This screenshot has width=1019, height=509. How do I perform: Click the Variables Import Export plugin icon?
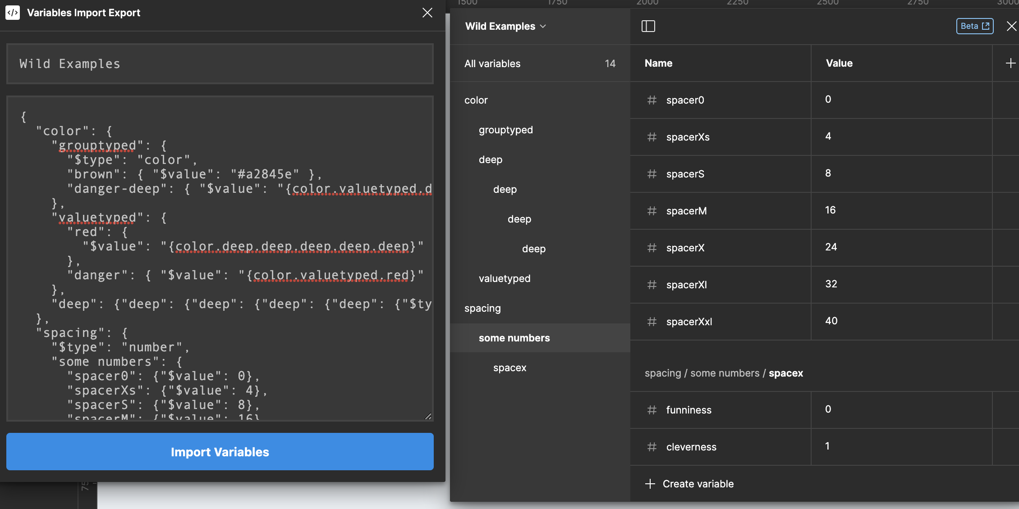[x=13, y=13]
